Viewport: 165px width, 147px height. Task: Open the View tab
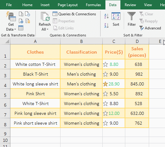point(148,5)
